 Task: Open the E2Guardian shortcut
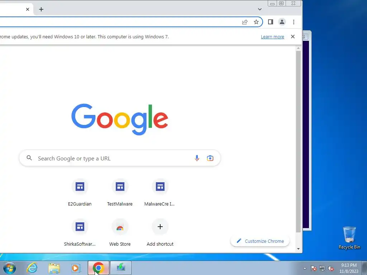(80, 192)
